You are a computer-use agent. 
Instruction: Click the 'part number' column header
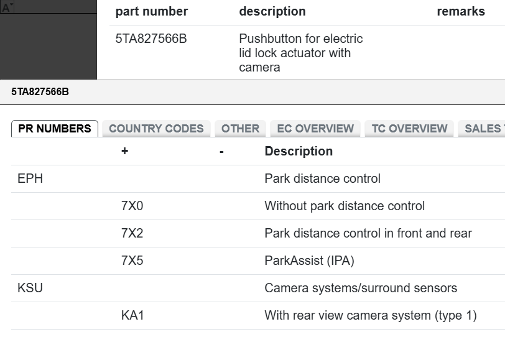click(152, 11)
